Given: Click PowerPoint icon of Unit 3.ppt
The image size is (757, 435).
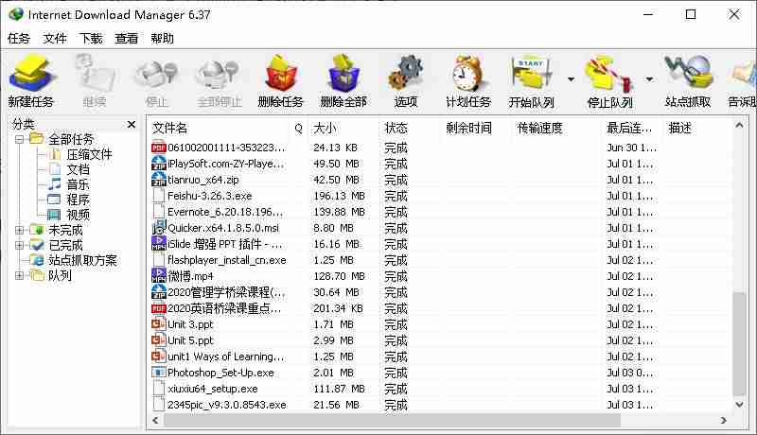Looking at the screenshot, I should [159, 324].
